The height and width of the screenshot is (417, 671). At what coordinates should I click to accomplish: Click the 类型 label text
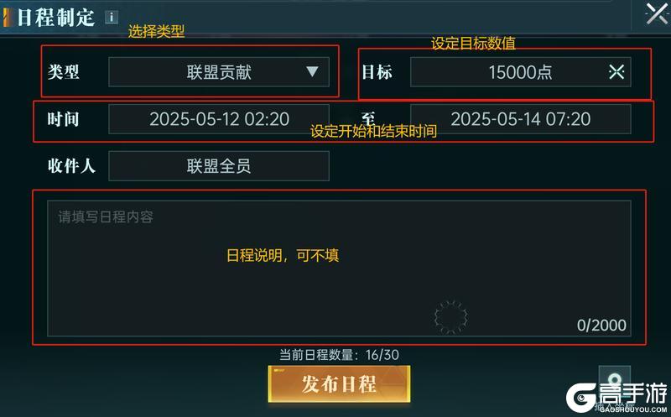(x=64, y=72)
